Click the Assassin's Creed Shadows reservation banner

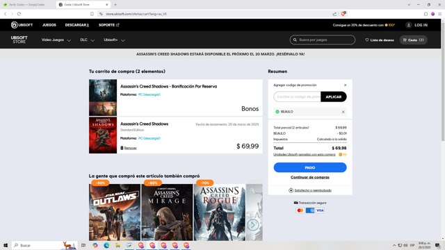220,54
